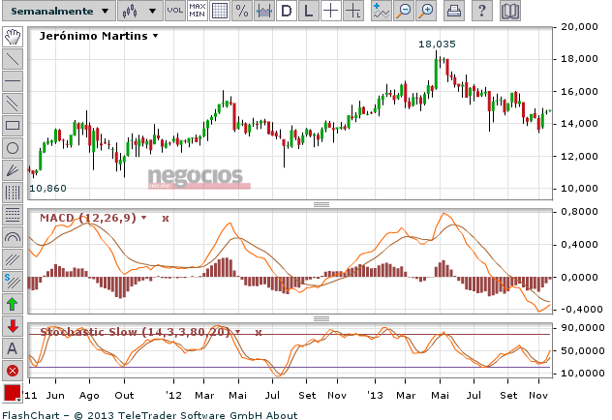The height and width of the screenshot is (420, 612).
Task: Click the '12 year marker on time axis
Action: [173, 396]
